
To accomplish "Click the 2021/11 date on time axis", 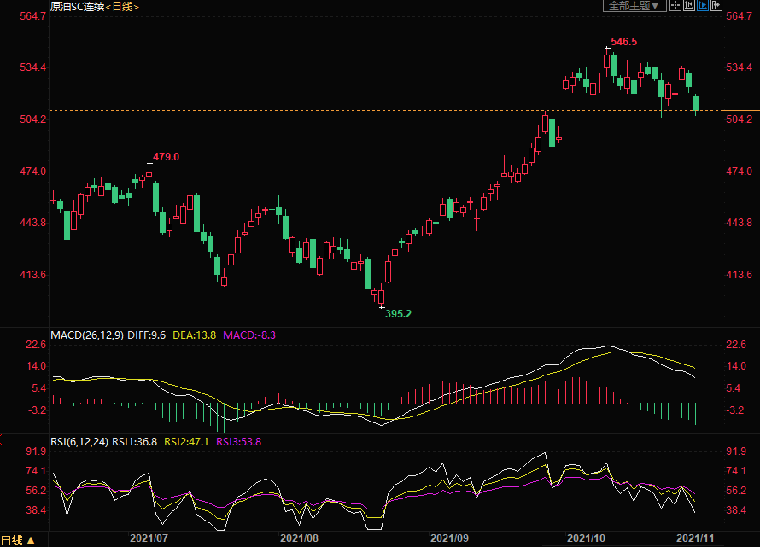I will click(693, 538).
